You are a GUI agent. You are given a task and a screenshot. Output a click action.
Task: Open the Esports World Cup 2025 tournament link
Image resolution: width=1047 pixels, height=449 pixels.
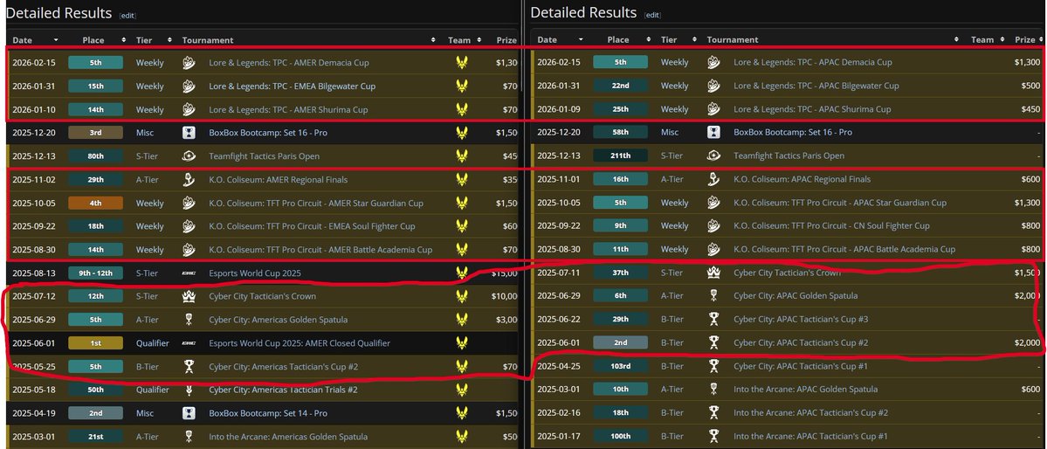click(x=255, y=273)
